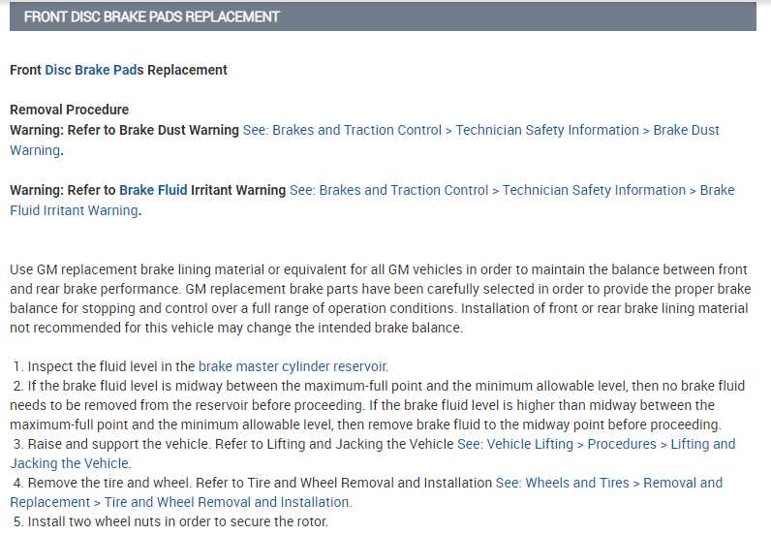This screenshot has height=535, width=771.
Task: Click the bold Irritant Warning text
Action: 239,190
